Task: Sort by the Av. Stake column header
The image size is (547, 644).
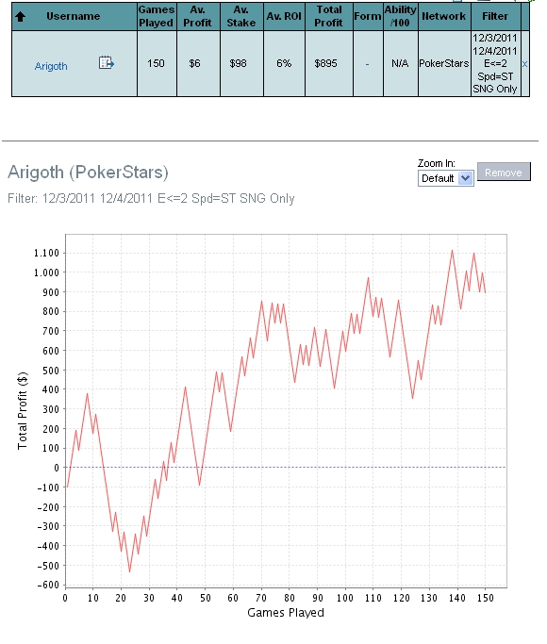Action: 241,16
